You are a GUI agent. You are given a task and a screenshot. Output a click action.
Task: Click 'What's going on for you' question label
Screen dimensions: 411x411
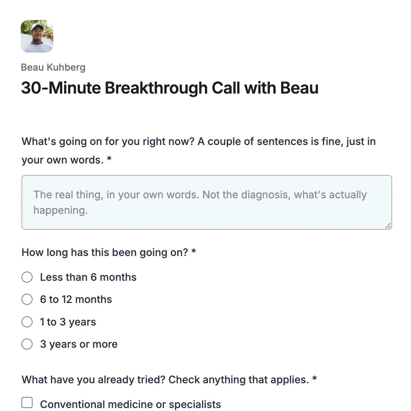(198, 151)
